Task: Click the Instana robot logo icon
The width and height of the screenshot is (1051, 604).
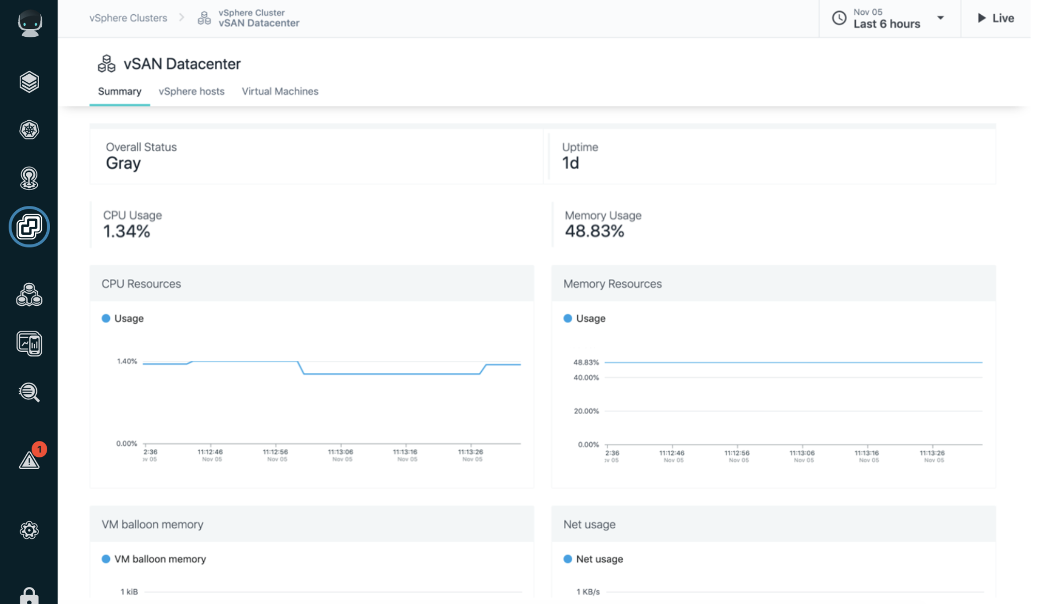Action: pos(30,23)
